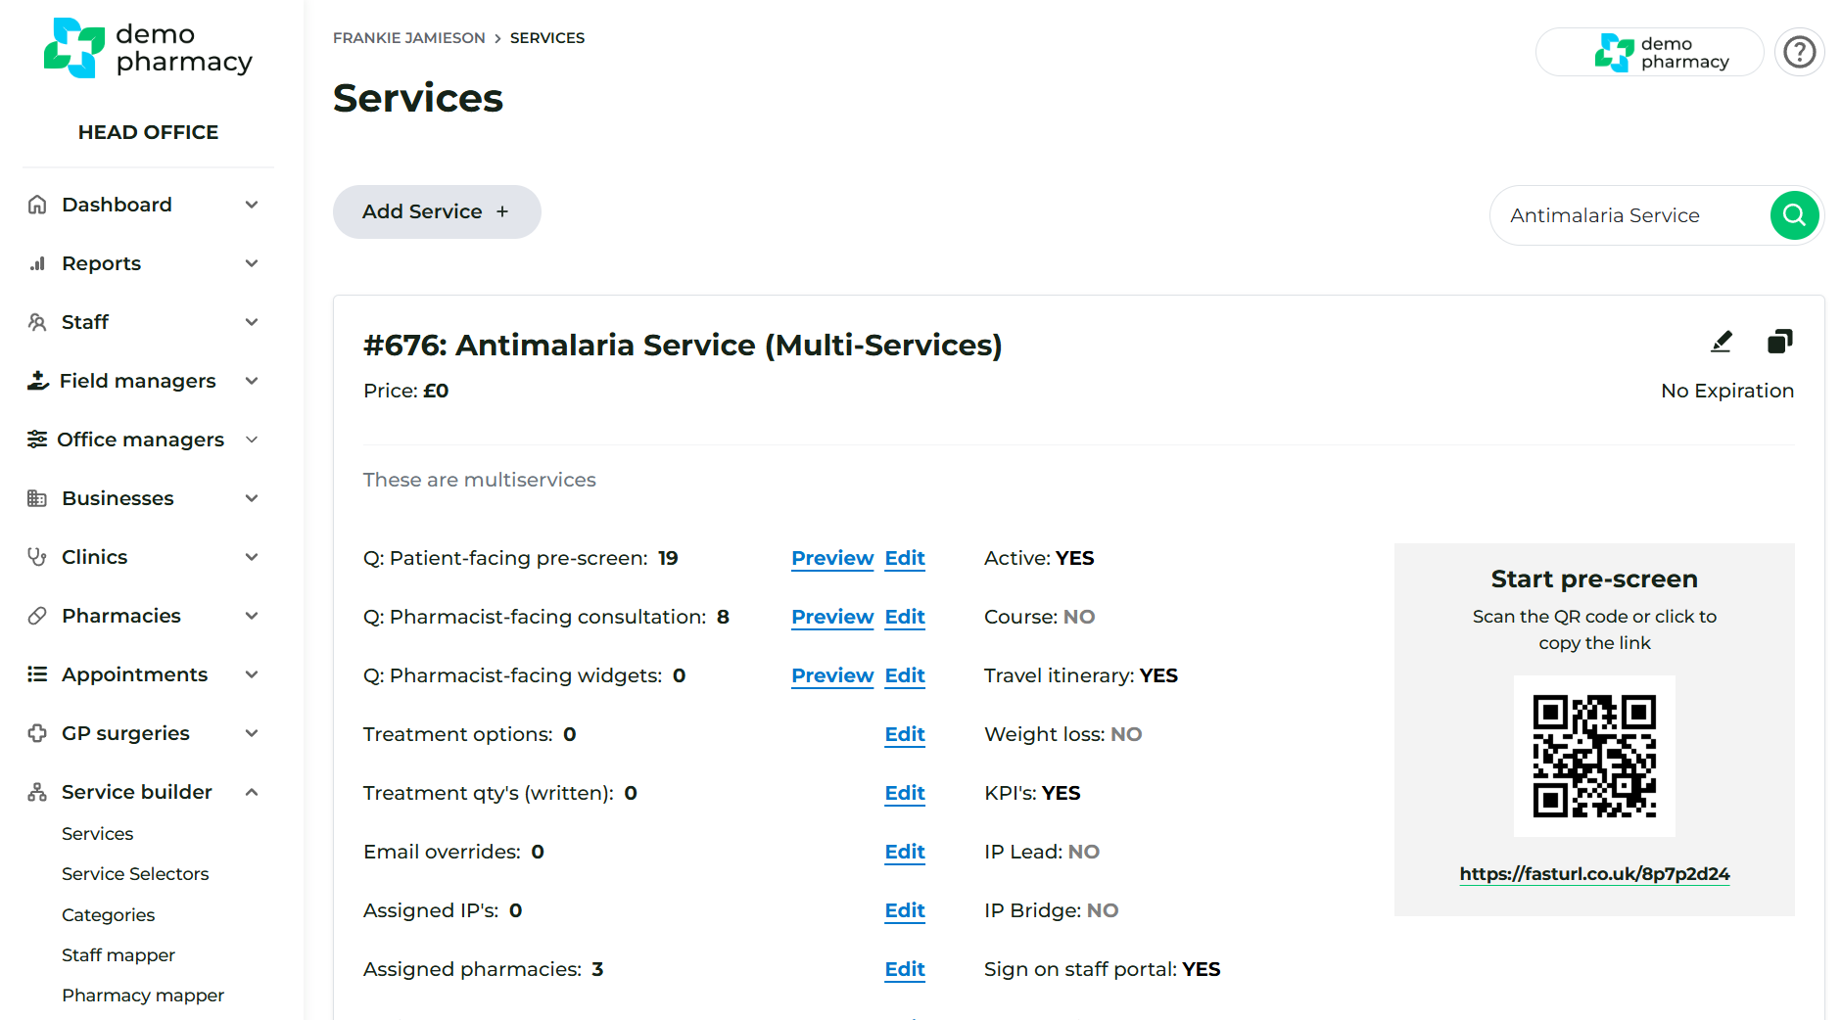Click the Add Service button

pyautogui.click(x=437, y=211)
